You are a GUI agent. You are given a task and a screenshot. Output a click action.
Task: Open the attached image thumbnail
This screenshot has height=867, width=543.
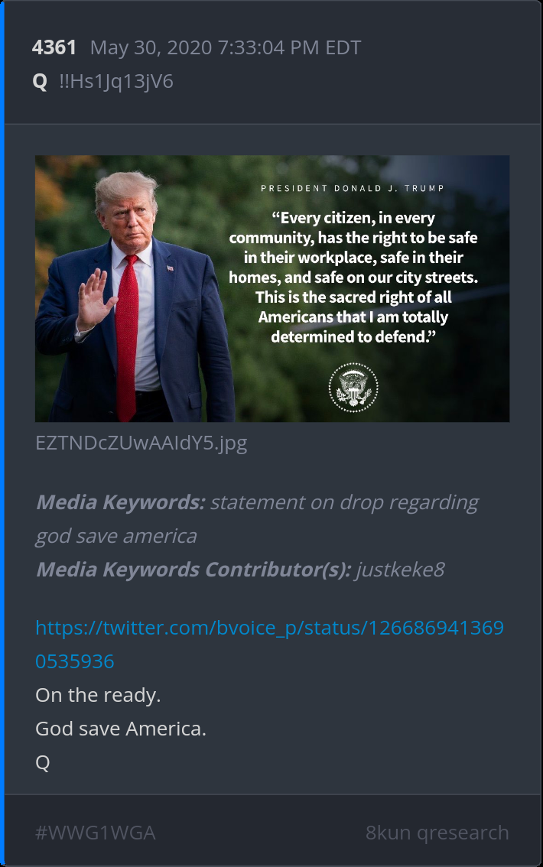(x=272, y=289)
